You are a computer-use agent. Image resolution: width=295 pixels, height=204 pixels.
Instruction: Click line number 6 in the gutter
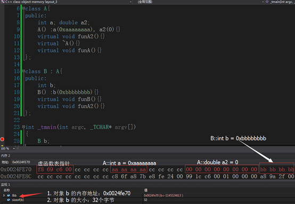point(18,9)
